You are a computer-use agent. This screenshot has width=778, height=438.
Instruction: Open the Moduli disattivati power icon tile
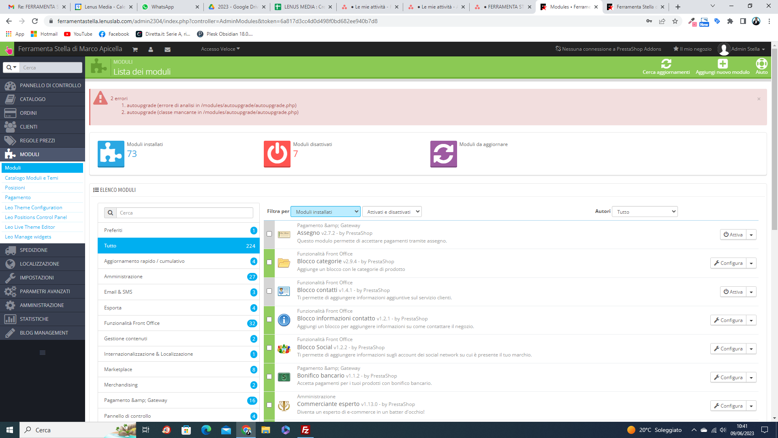click(x=277, y=154)
